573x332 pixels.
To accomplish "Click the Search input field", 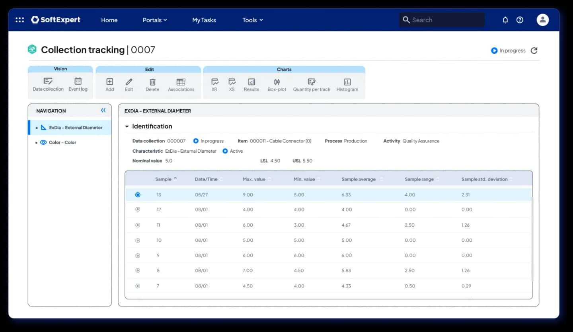I will [x=442, y=20].
